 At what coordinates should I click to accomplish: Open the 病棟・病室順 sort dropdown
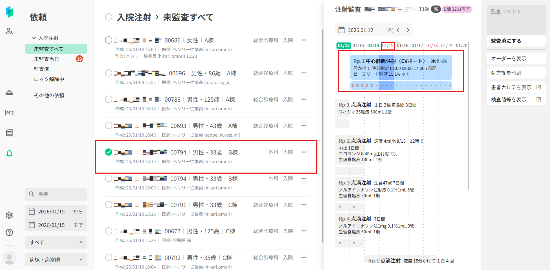[x=56, y=260]
